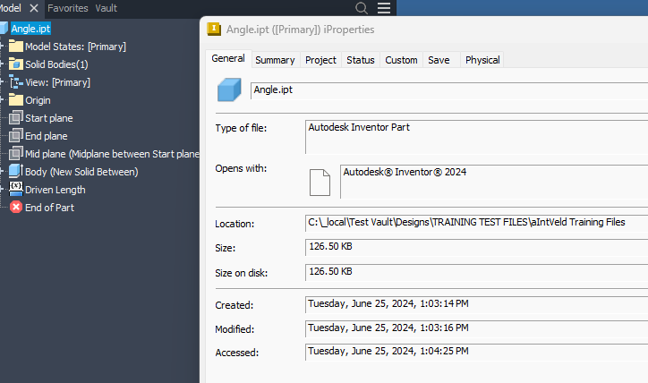This screenshot has width=648, height=383.
Task: Expand the Origin folder node
Action: click(x=2, y=100)
